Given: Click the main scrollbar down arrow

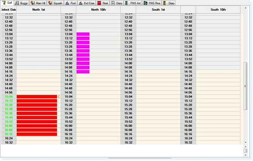Looking at the screenshot, I should coord(245,142).
